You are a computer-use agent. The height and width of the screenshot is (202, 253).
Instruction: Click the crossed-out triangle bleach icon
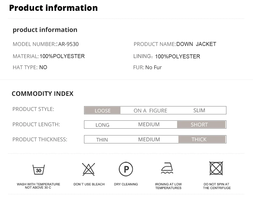[89, 169]
